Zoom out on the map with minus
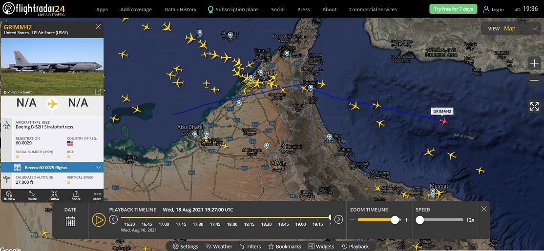The width and height of the screenshot is (544, 251). pyautogui.click(x=534, y=80)
